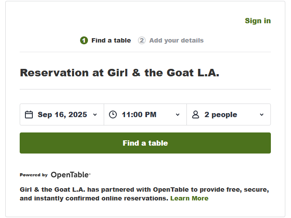This screenshot has width=291, height=218.
Task: Click the chevron beside 11:00 PM
Action: (x=178, y=115)
